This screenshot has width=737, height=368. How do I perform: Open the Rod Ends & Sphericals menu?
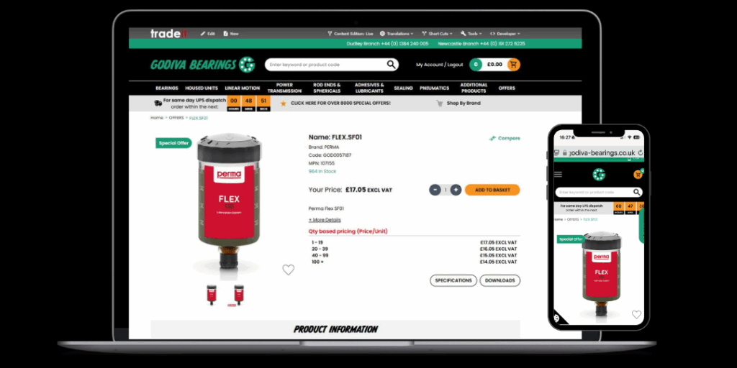pyautogui.click(x=327, y=88)
